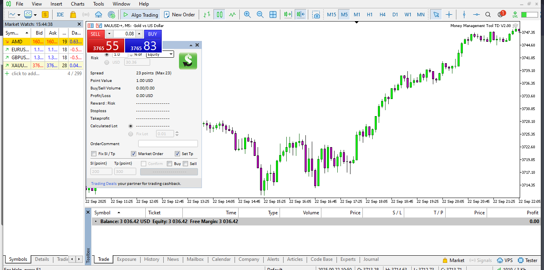544x270 pixels.
Task: Follow the Trading Deals link
Action: (x=104, y=184)
